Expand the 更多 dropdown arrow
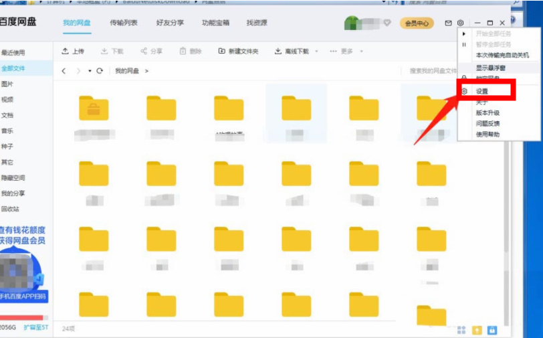The width and height of the screenshot is (543, 338). [x=361, y=52]
